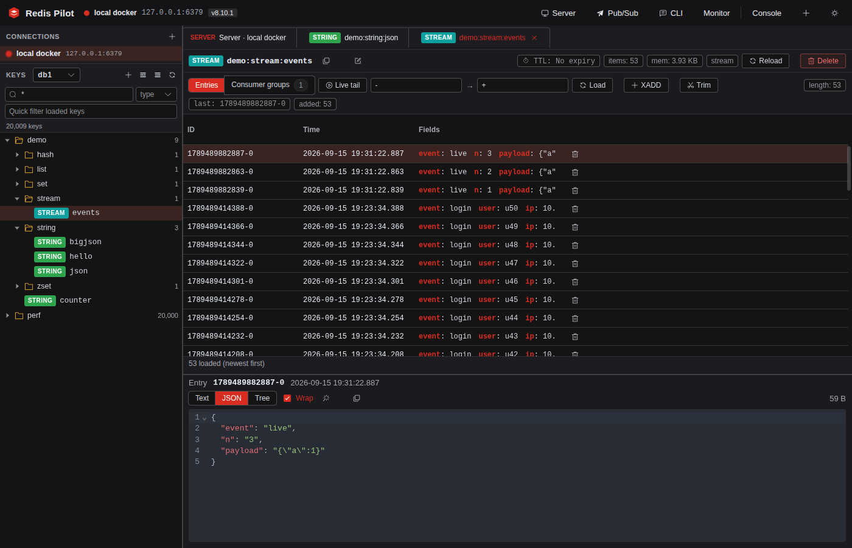Switch viewer to JSON mode

[x=231, y=398]
